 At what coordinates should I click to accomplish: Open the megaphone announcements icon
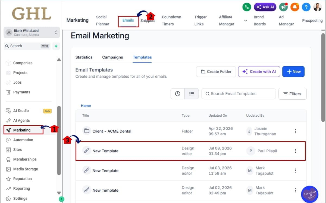283,7
